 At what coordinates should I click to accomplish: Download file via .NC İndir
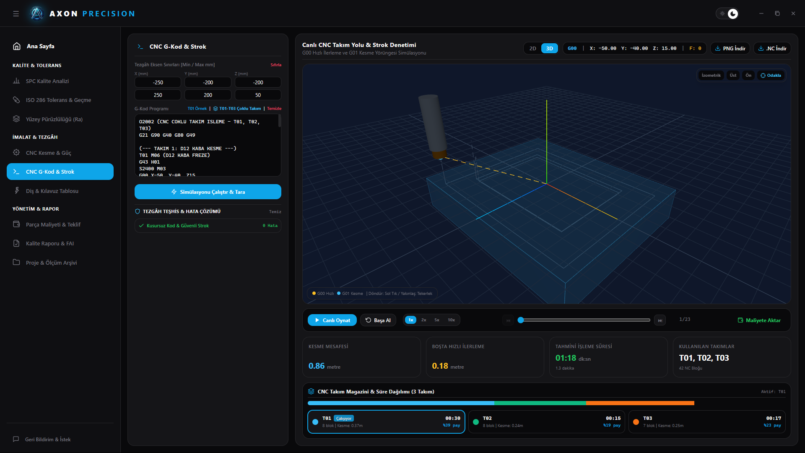click(772, 48)
